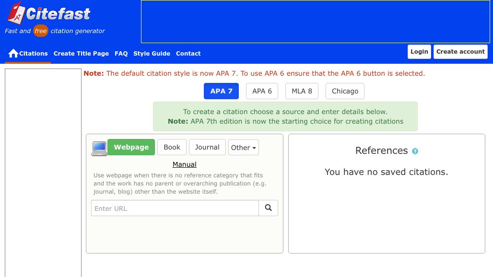Switch to APA 6 citation style

pos(262,91)
